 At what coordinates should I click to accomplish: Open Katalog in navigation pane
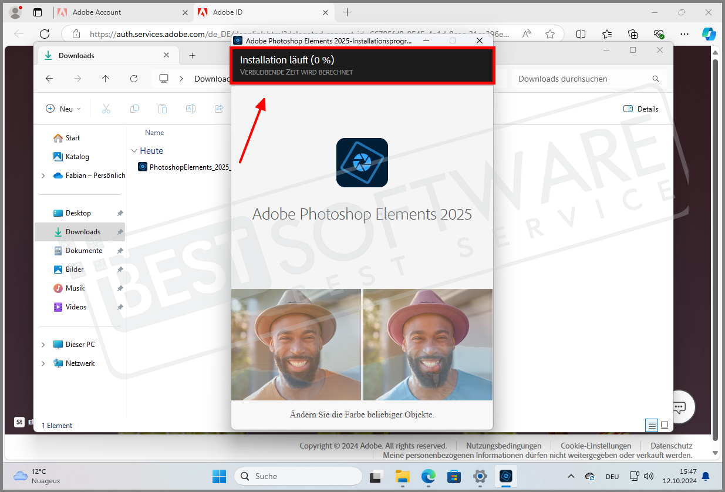point(72,157)
